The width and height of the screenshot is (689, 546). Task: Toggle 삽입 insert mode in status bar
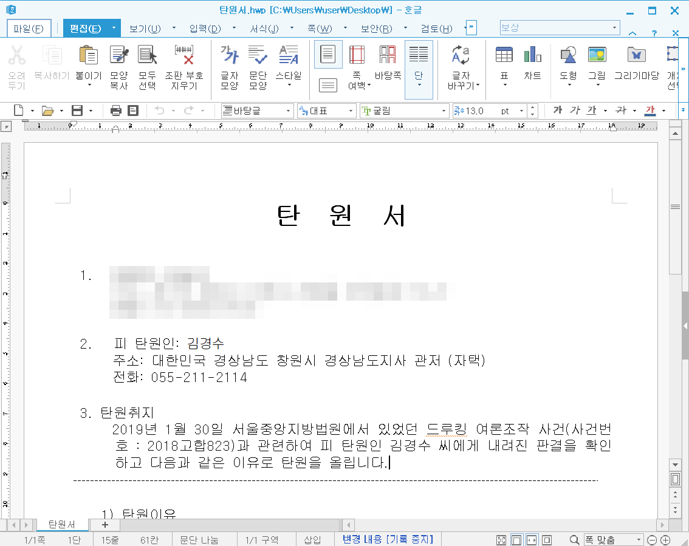click(312, 539)
